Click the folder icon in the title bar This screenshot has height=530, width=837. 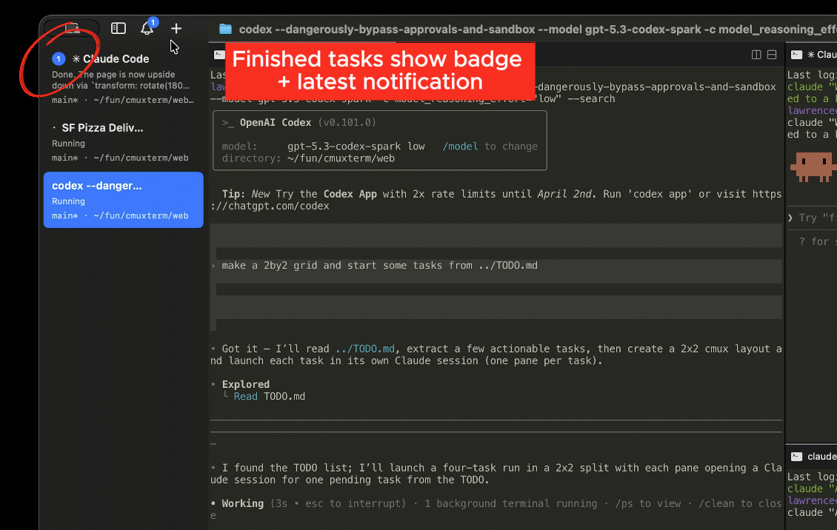tap(226, 29)
